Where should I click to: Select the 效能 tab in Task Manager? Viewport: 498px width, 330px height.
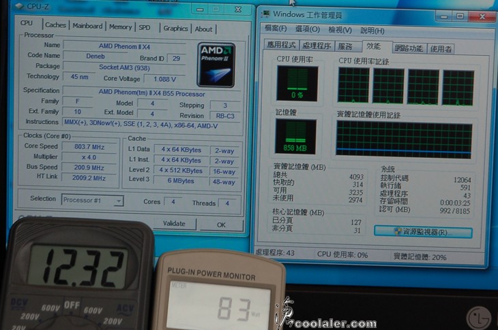point(373,46)
